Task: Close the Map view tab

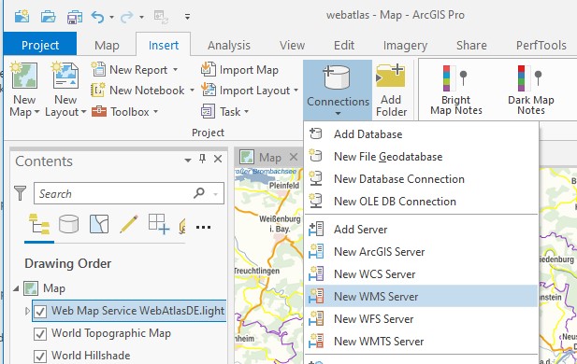Action: pos(294,157)
